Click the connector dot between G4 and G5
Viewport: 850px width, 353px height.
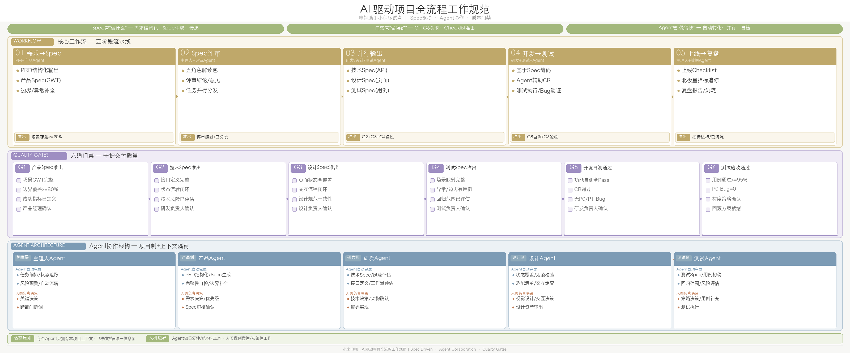[563, 199]
